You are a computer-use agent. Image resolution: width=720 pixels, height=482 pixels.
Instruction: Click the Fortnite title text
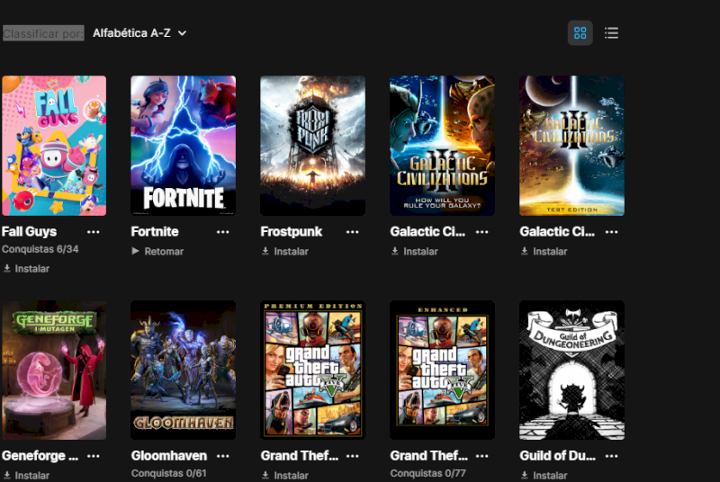155,232
